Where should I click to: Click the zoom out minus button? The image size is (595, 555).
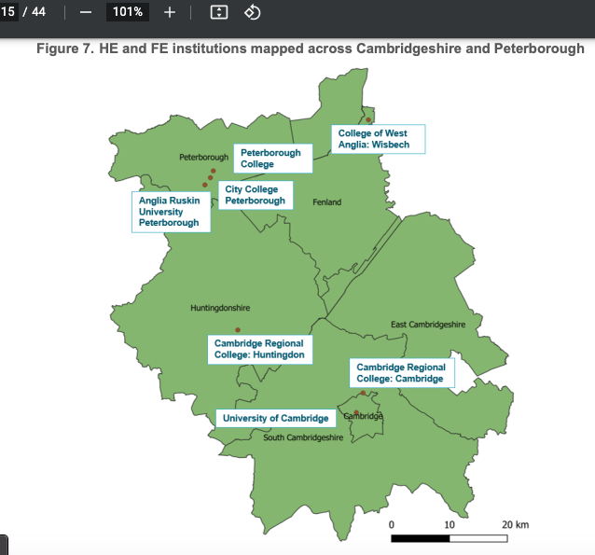(85, 12)
